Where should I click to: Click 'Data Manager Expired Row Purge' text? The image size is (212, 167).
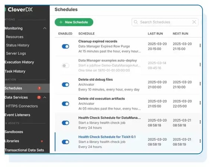(104, 46)
